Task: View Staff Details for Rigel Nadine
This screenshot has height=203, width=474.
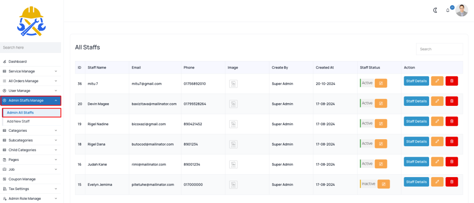Action: (x=416, y=122)
